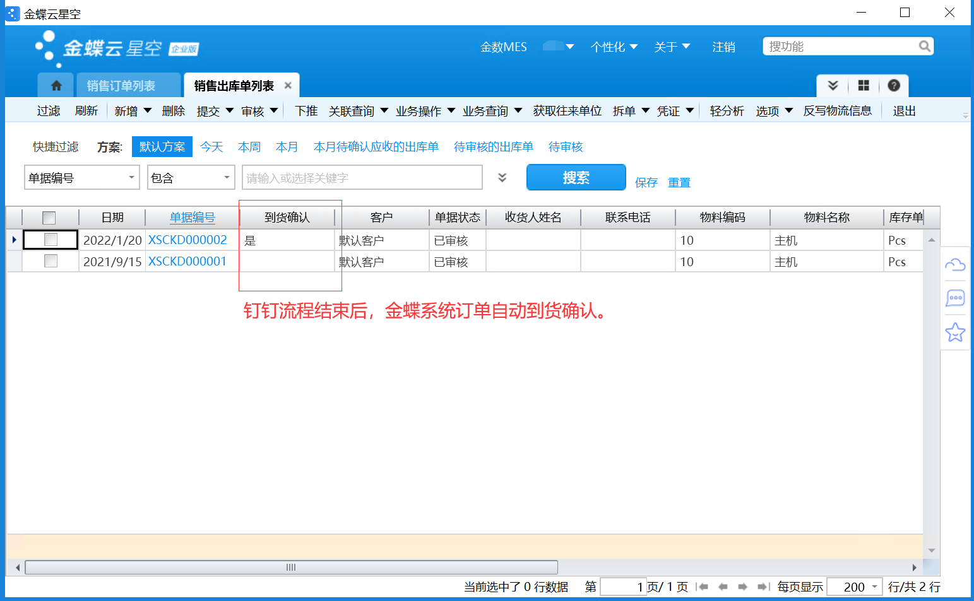Click horizontal scrollbar left arrow
The width and height of the screenshot is (974, 601).
coord(18,568)
